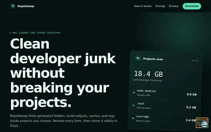
Task: Click the 5.2 GB size value
Action: click(191, 107)
